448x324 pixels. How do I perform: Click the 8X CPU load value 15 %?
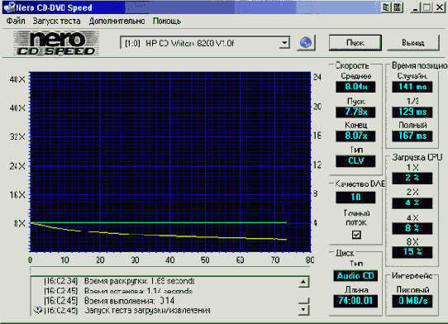coord(412,252)
